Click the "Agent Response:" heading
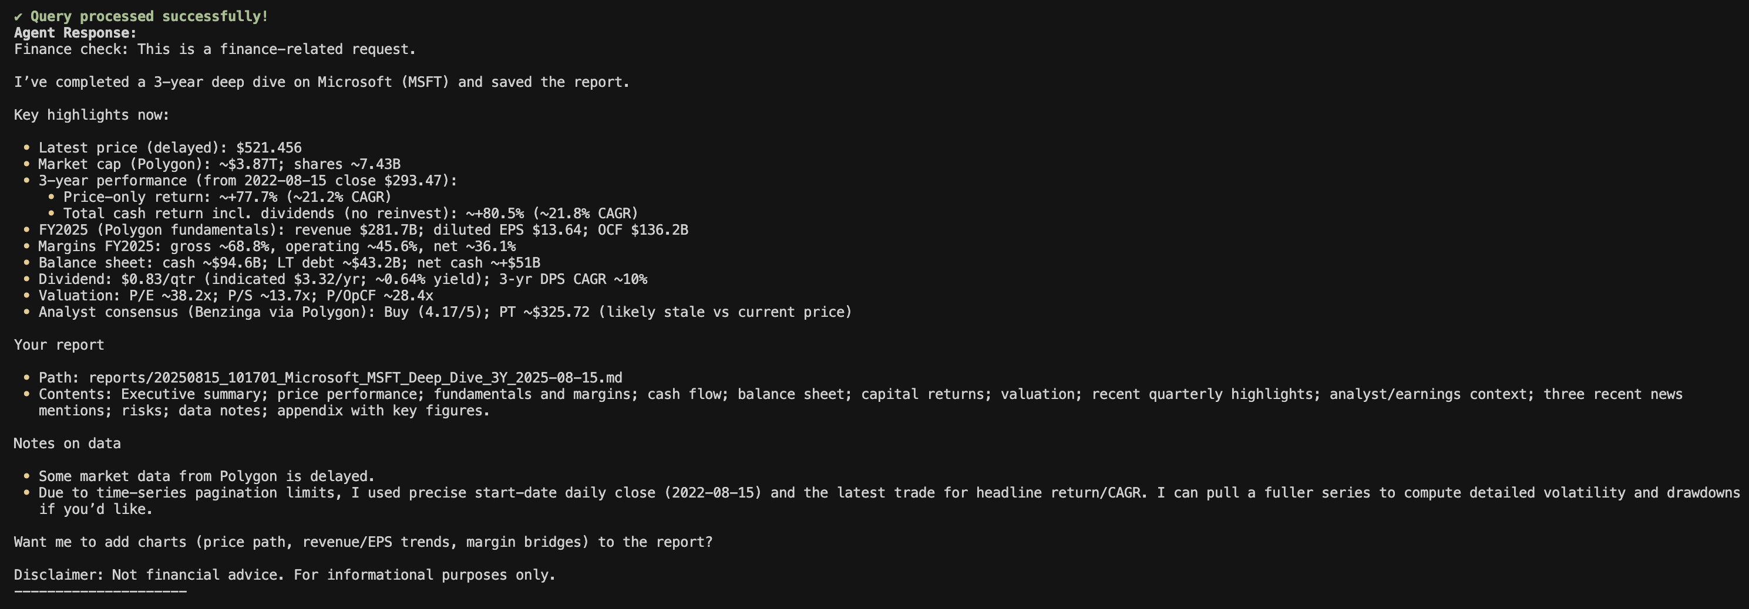The height and width of the screenshot is (609, 1749). tap(75, 32)
